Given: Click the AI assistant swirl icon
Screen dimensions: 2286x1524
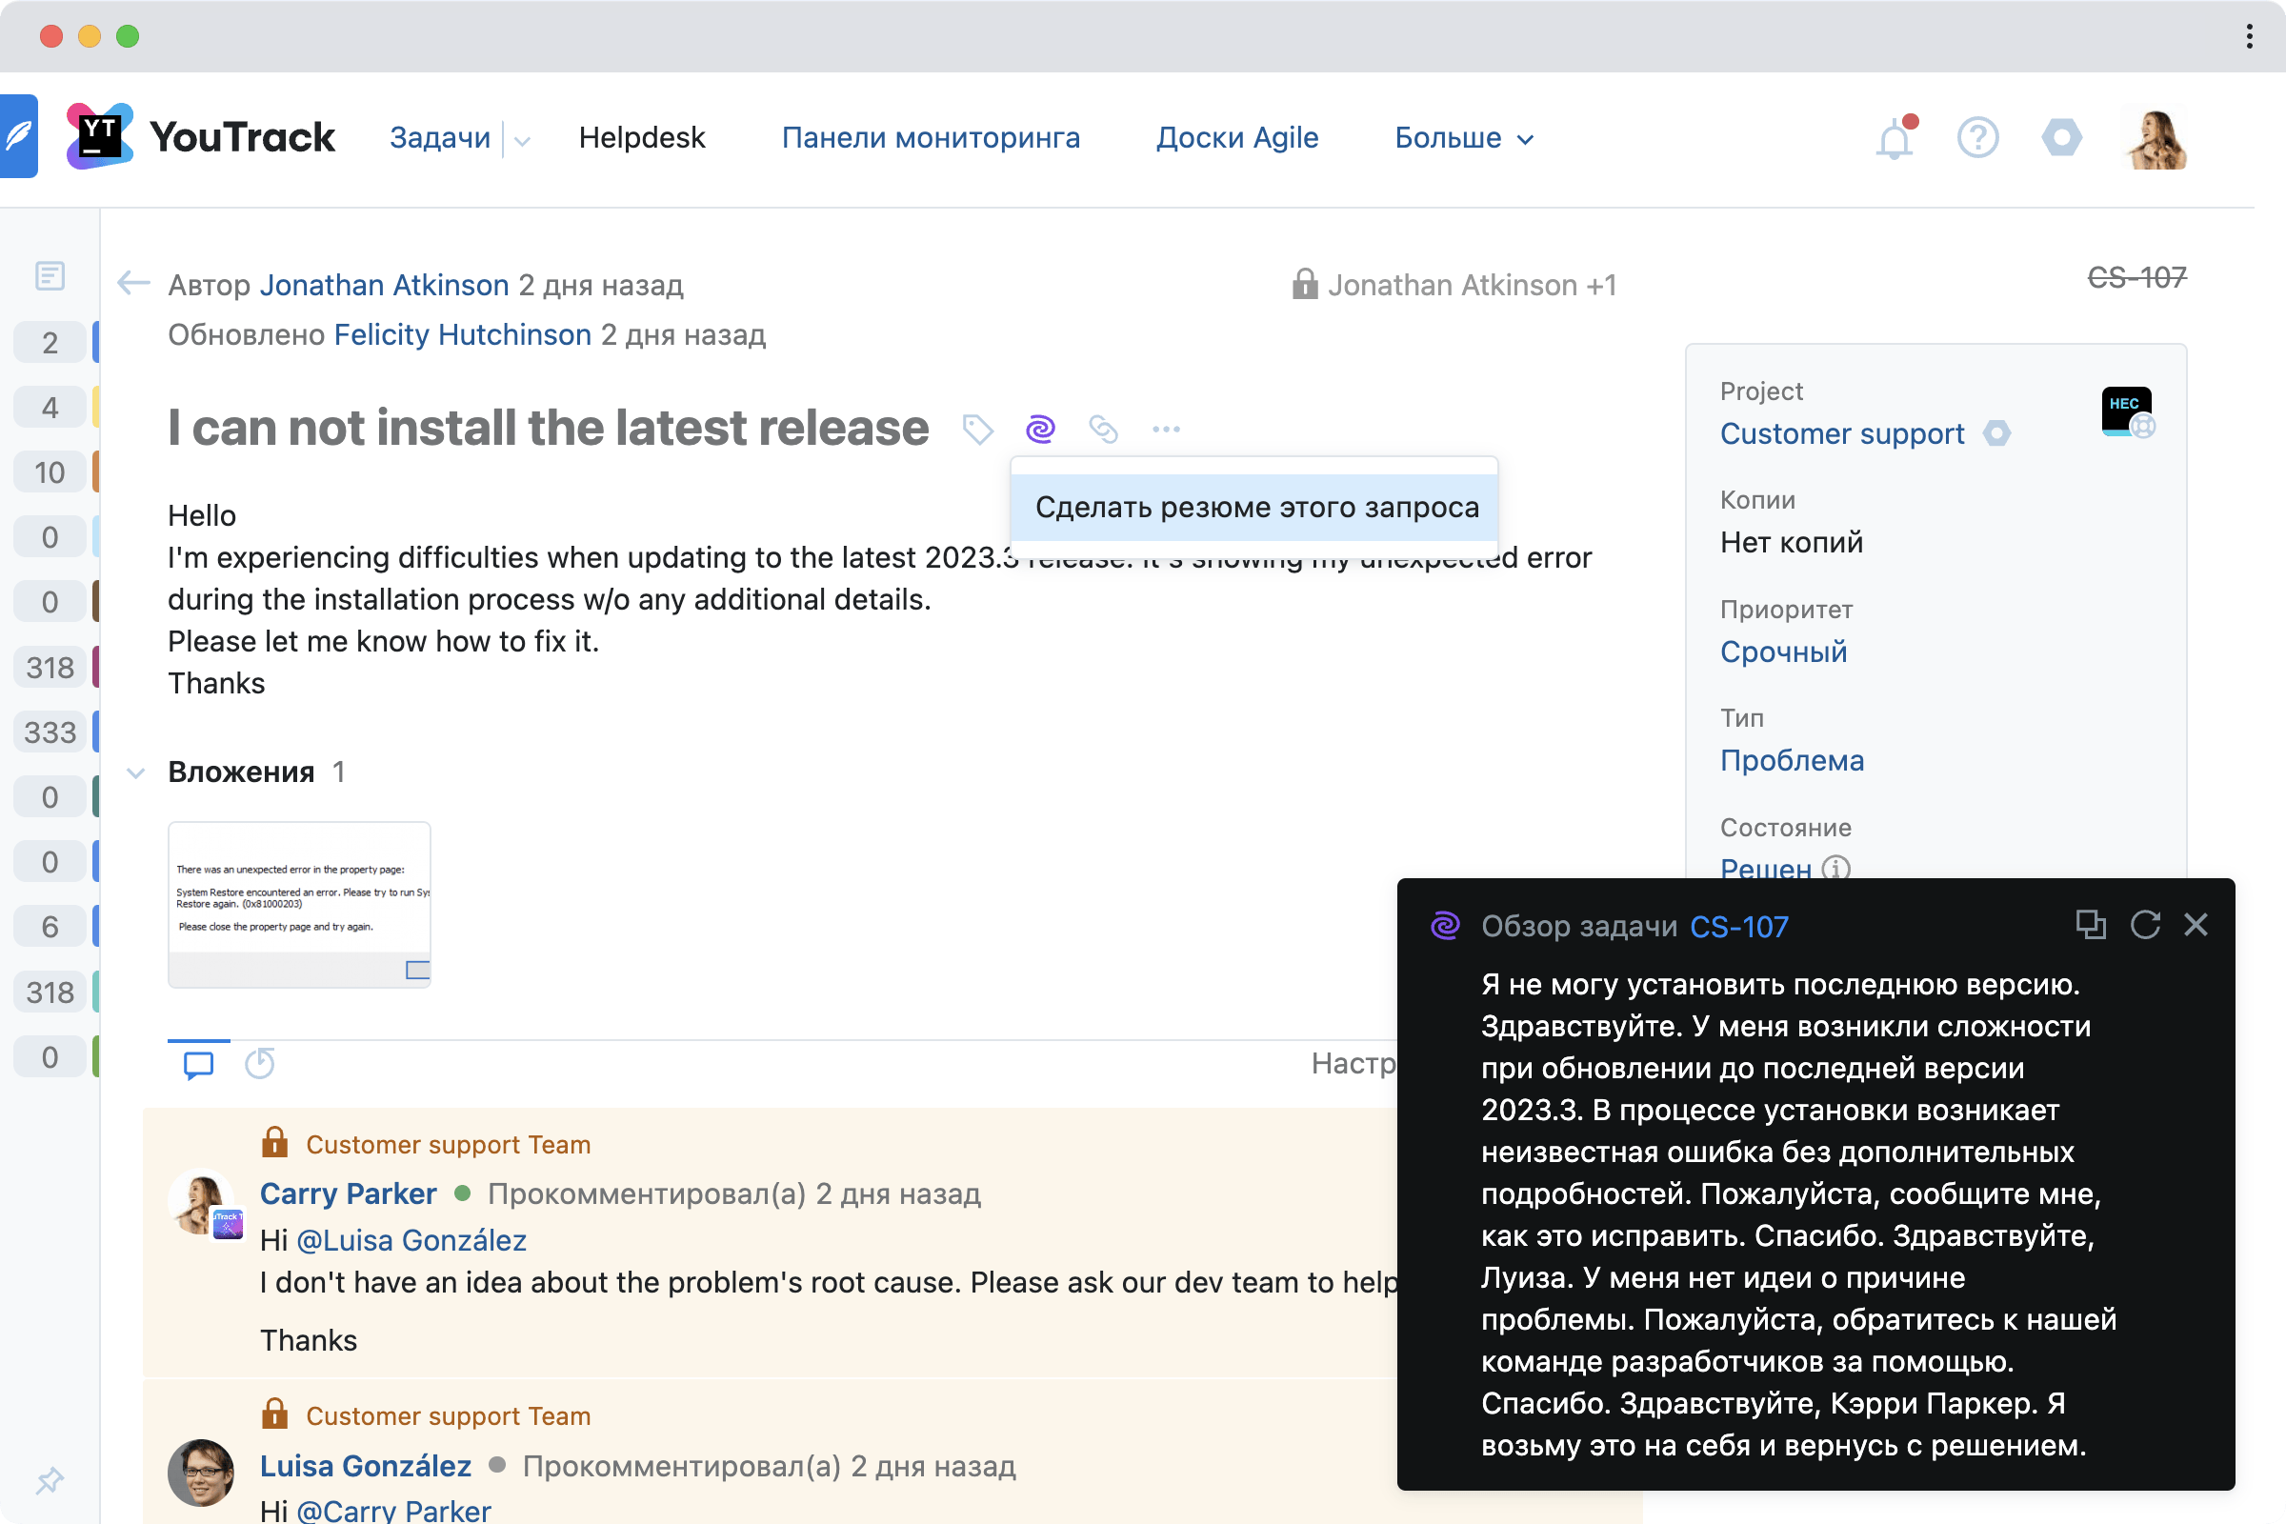Looking at the screenshot, I should (x=1040, y=429).
